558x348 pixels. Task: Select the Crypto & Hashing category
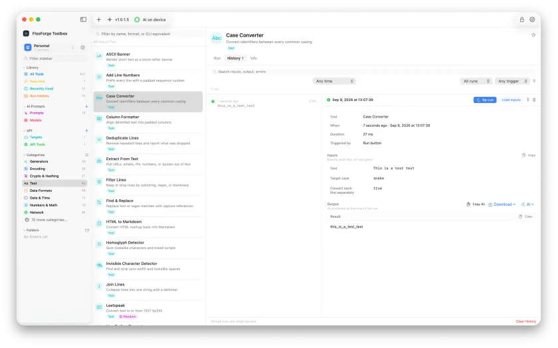pos(54,176)
